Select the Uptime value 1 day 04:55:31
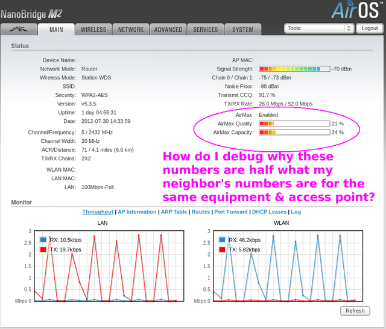This screenshot has height=329, width=386. pyautogui.click(x=99, y=112)
